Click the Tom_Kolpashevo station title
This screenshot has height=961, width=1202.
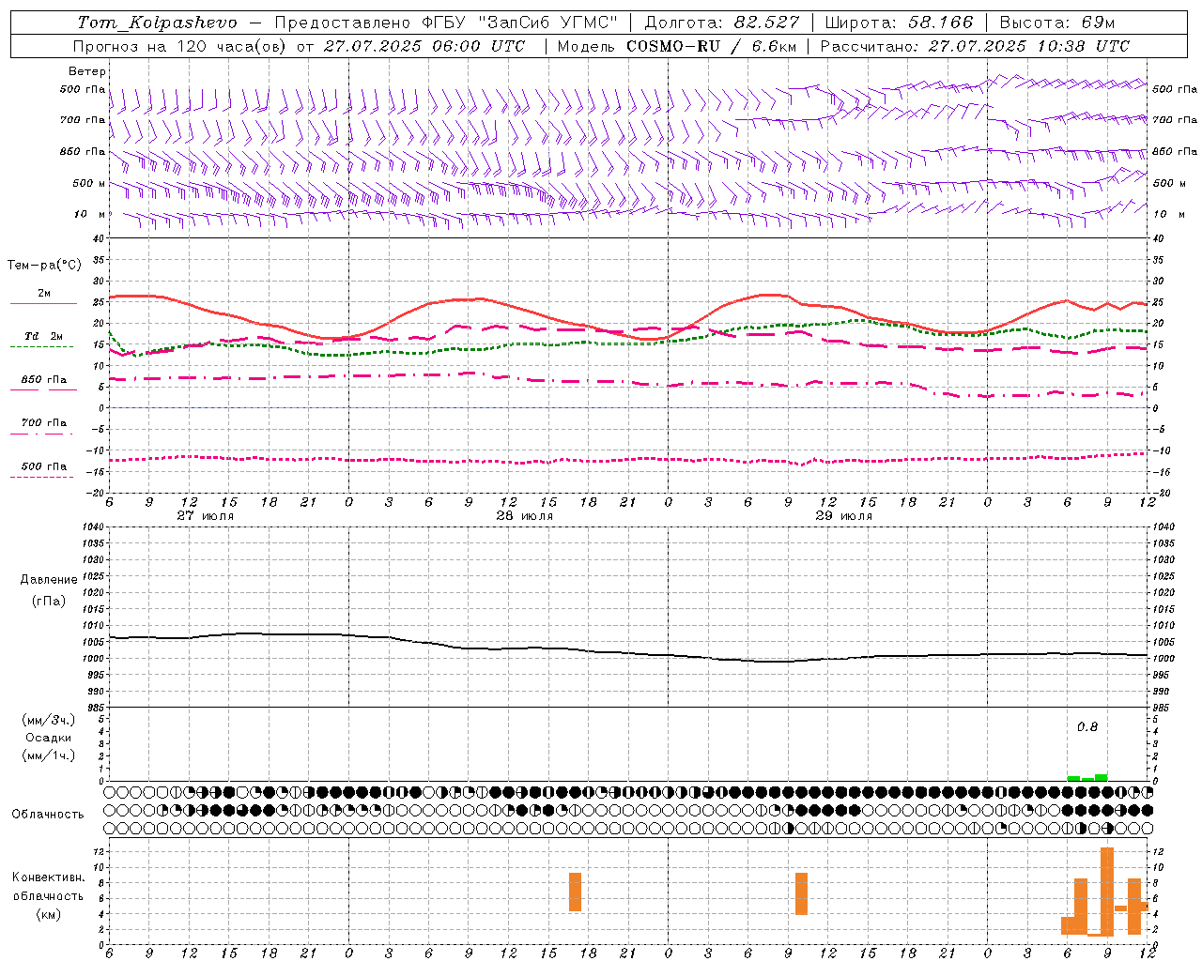pos(157,23)
